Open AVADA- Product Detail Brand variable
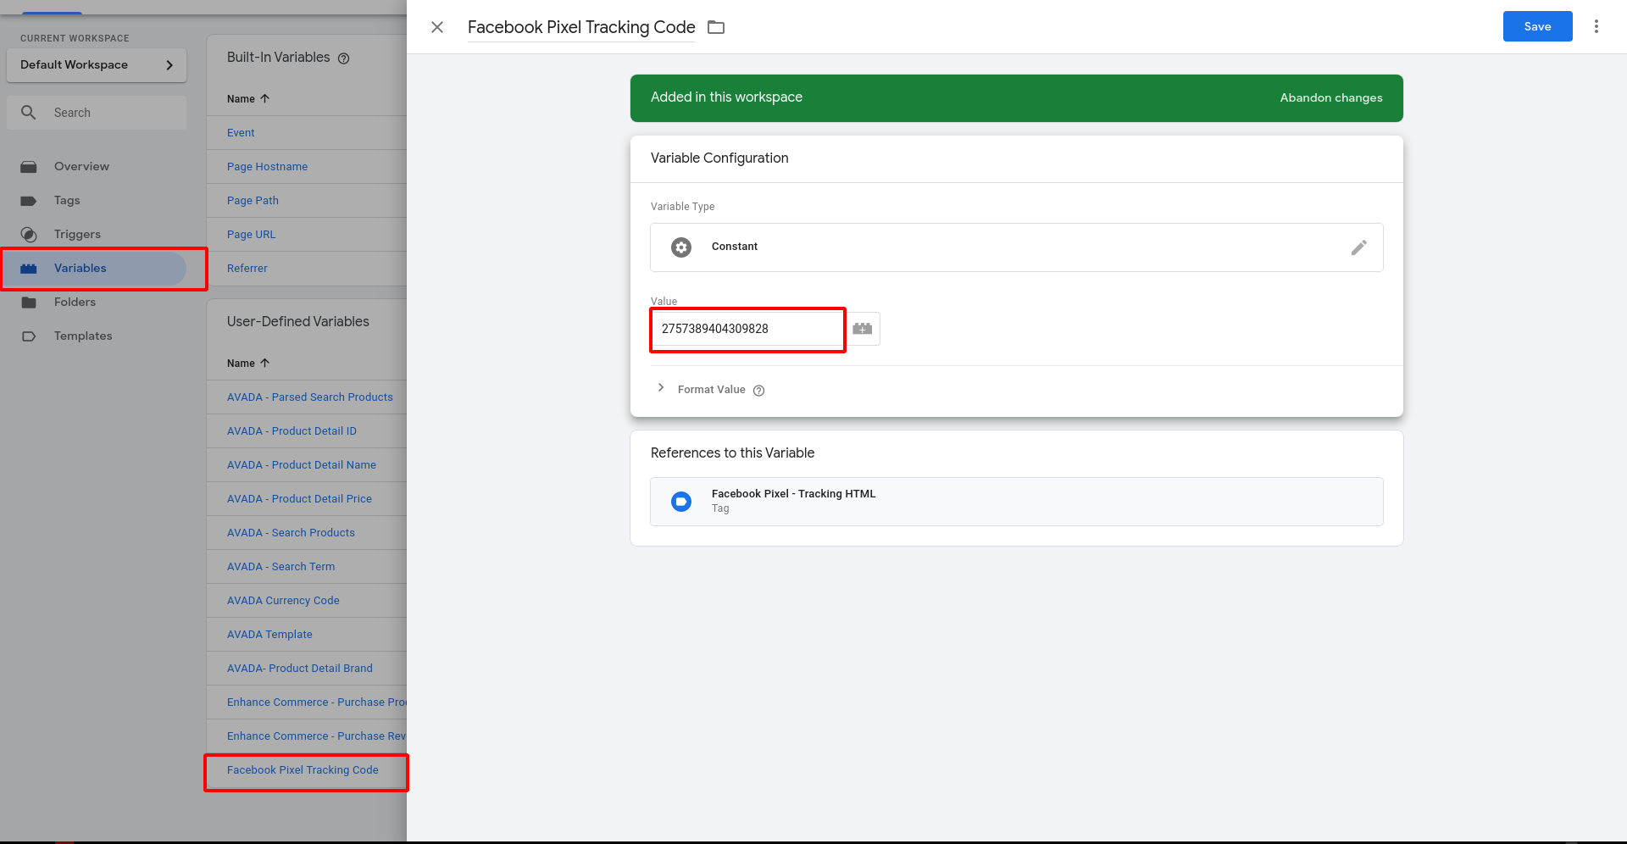The width and height of the screenshot is (1627, 844). [x=300, y=669]
